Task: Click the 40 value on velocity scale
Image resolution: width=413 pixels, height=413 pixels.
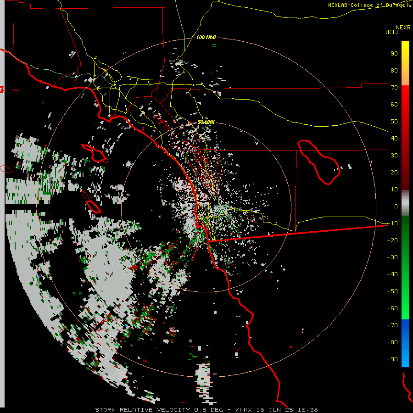Action: point(394,139)
